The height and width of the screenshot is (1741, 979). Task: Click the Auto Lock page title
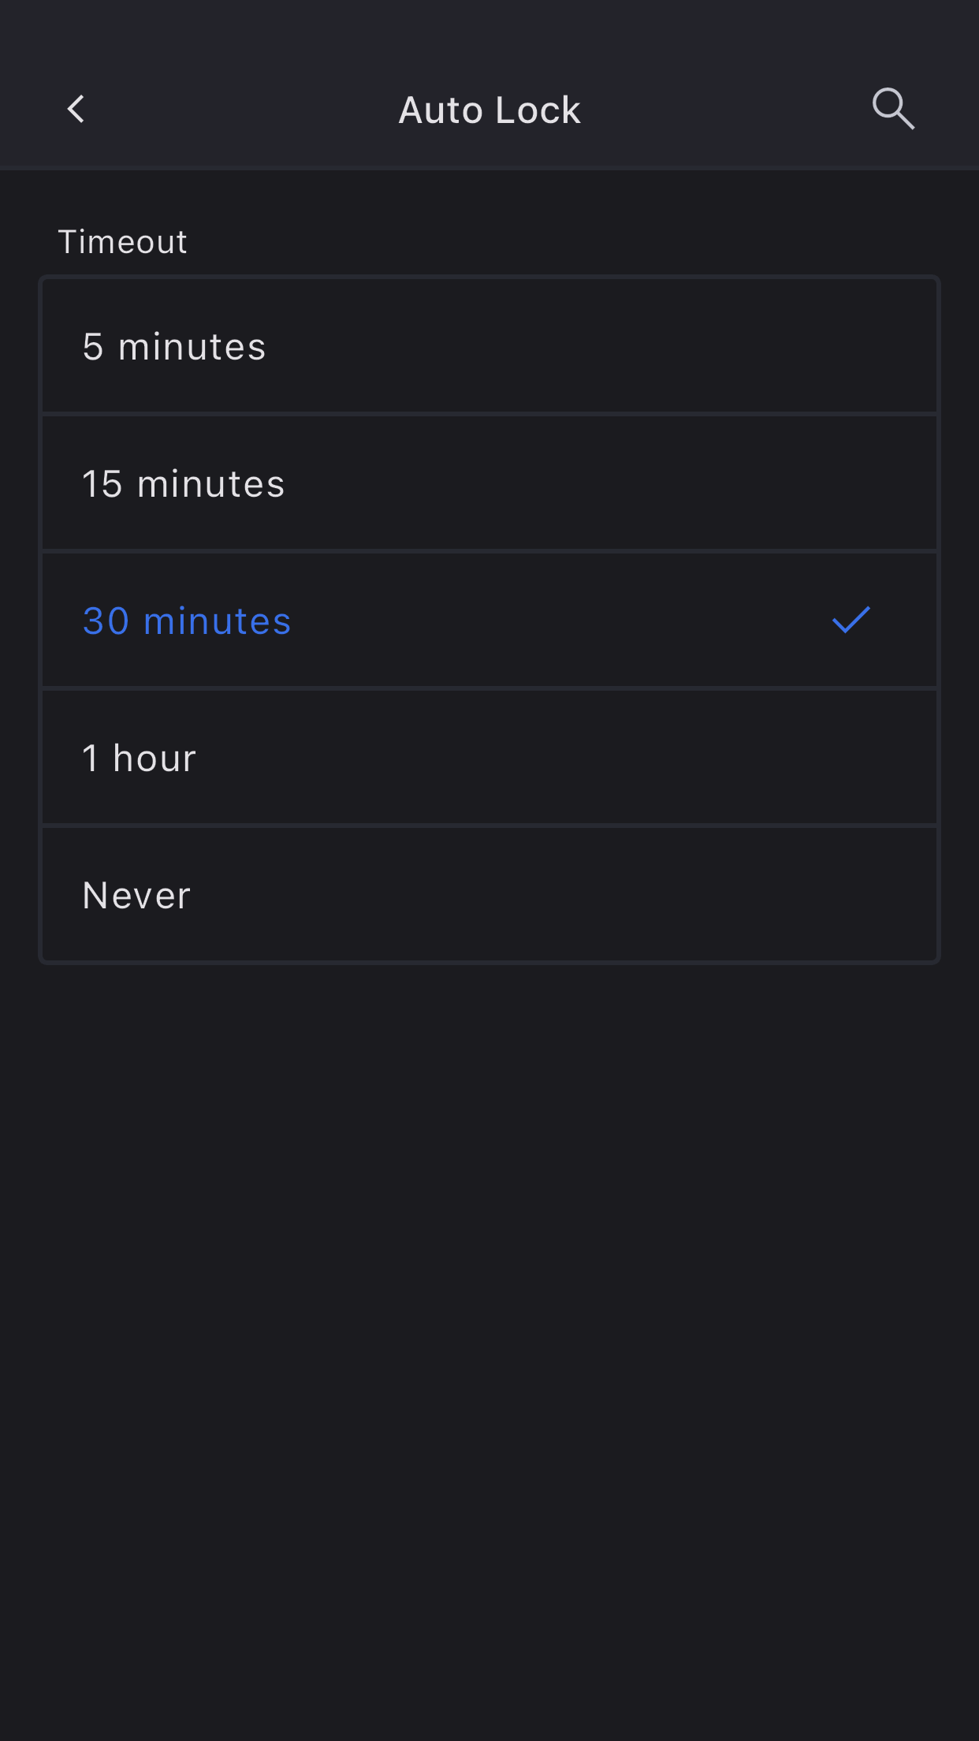489,110
